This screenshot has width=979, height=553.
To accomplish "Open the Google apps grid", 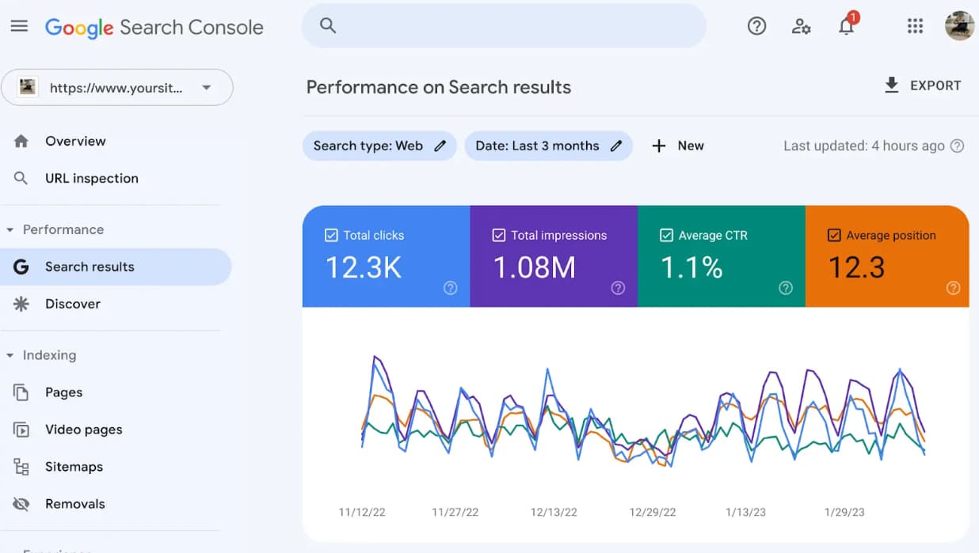I will point(915,26).
